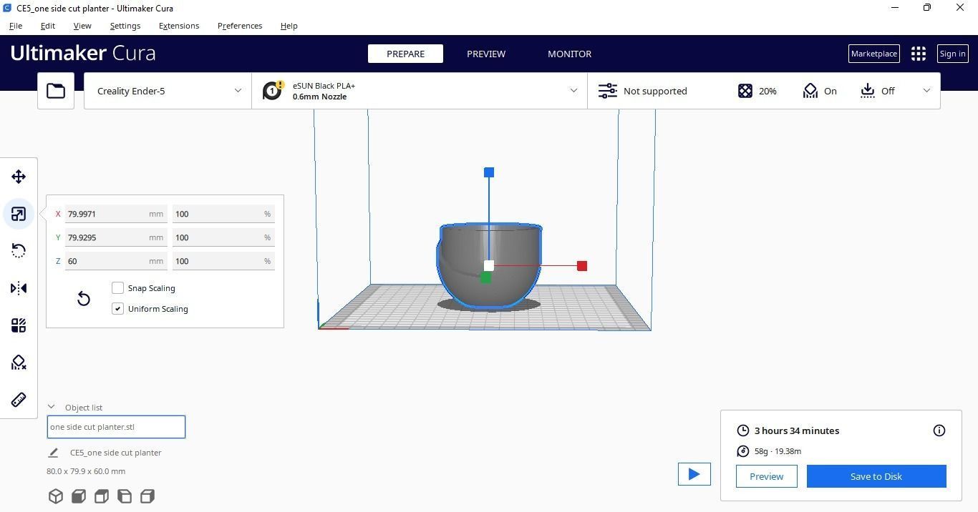Screen dimensions: 978x512
Task: Open the Ultimaker apps grid icon
Action: click(x=919, y=54)
